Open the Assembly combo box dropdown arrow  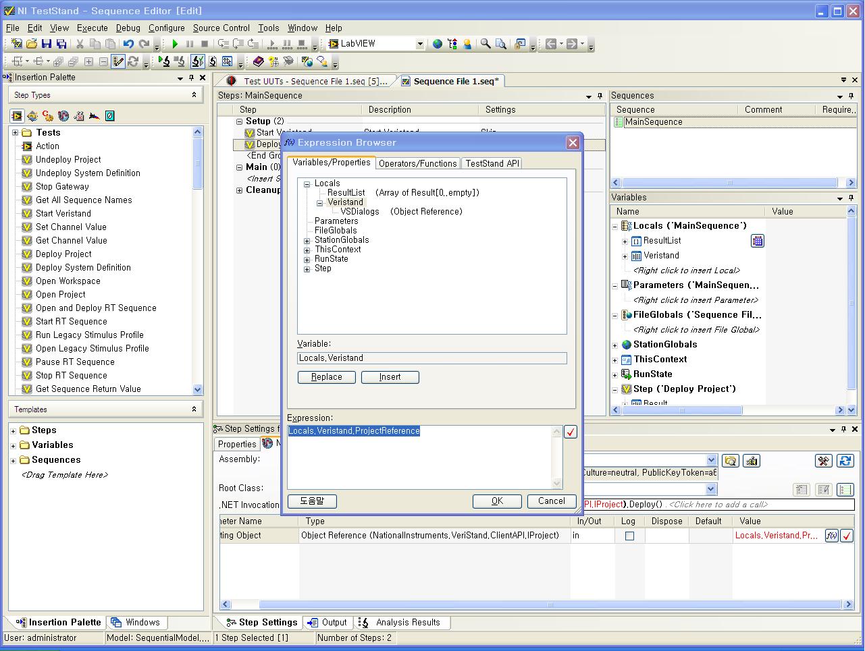pyautogui.click(x=711, y=460)
